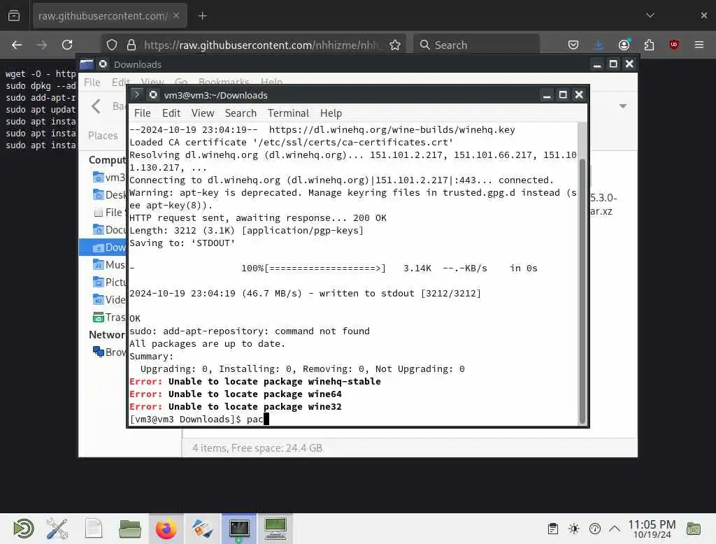Select the Videos sidebar folder
716x544 pixels.
pyautogui.click(x=108, y=300)
